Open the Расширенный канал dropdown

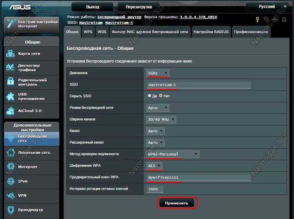click(155, 142)
